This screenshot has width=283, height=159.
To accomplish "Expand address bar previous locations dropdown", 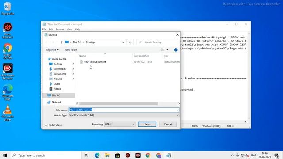I will (x=123, y=42).
